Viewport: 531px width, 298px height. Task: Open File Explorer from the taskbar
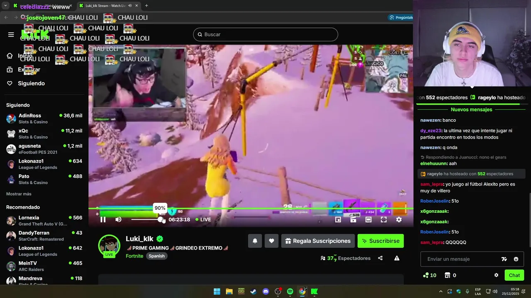click(x=229, y=291)
